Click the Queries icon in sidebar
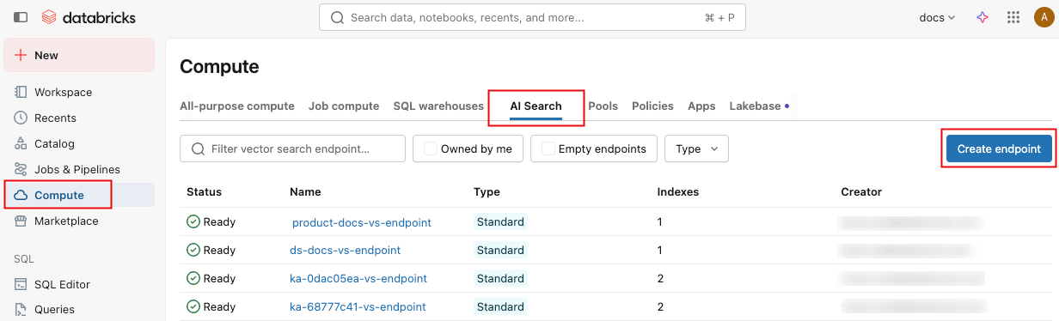The image size is (1059, 321). point(21,309)
